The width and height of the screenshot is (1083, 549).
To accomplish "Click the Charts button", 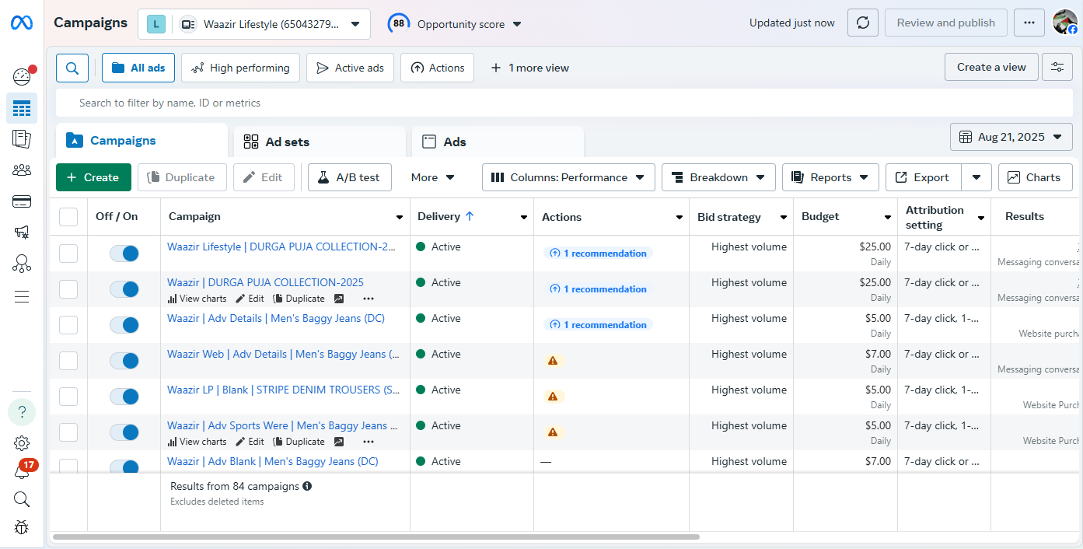I will click(1035, 177).
